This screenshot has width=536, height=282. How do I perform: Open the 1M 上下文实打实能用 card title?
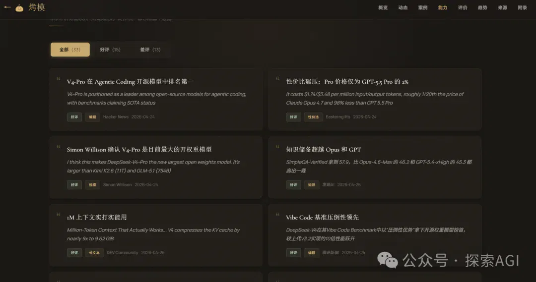[x=97, y=218]
